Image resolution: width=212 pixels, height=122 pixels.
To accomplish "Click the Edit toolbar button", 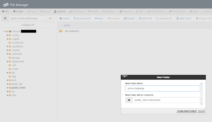I will point(139,11).
